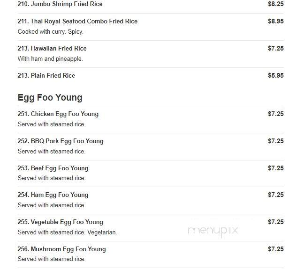Select 255. Vegetable Egg Foo Young
297x269 pixels.
[61, 222]
